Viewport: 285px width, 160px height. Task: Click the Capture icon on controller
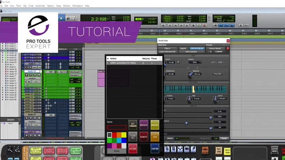click(187, 149)
